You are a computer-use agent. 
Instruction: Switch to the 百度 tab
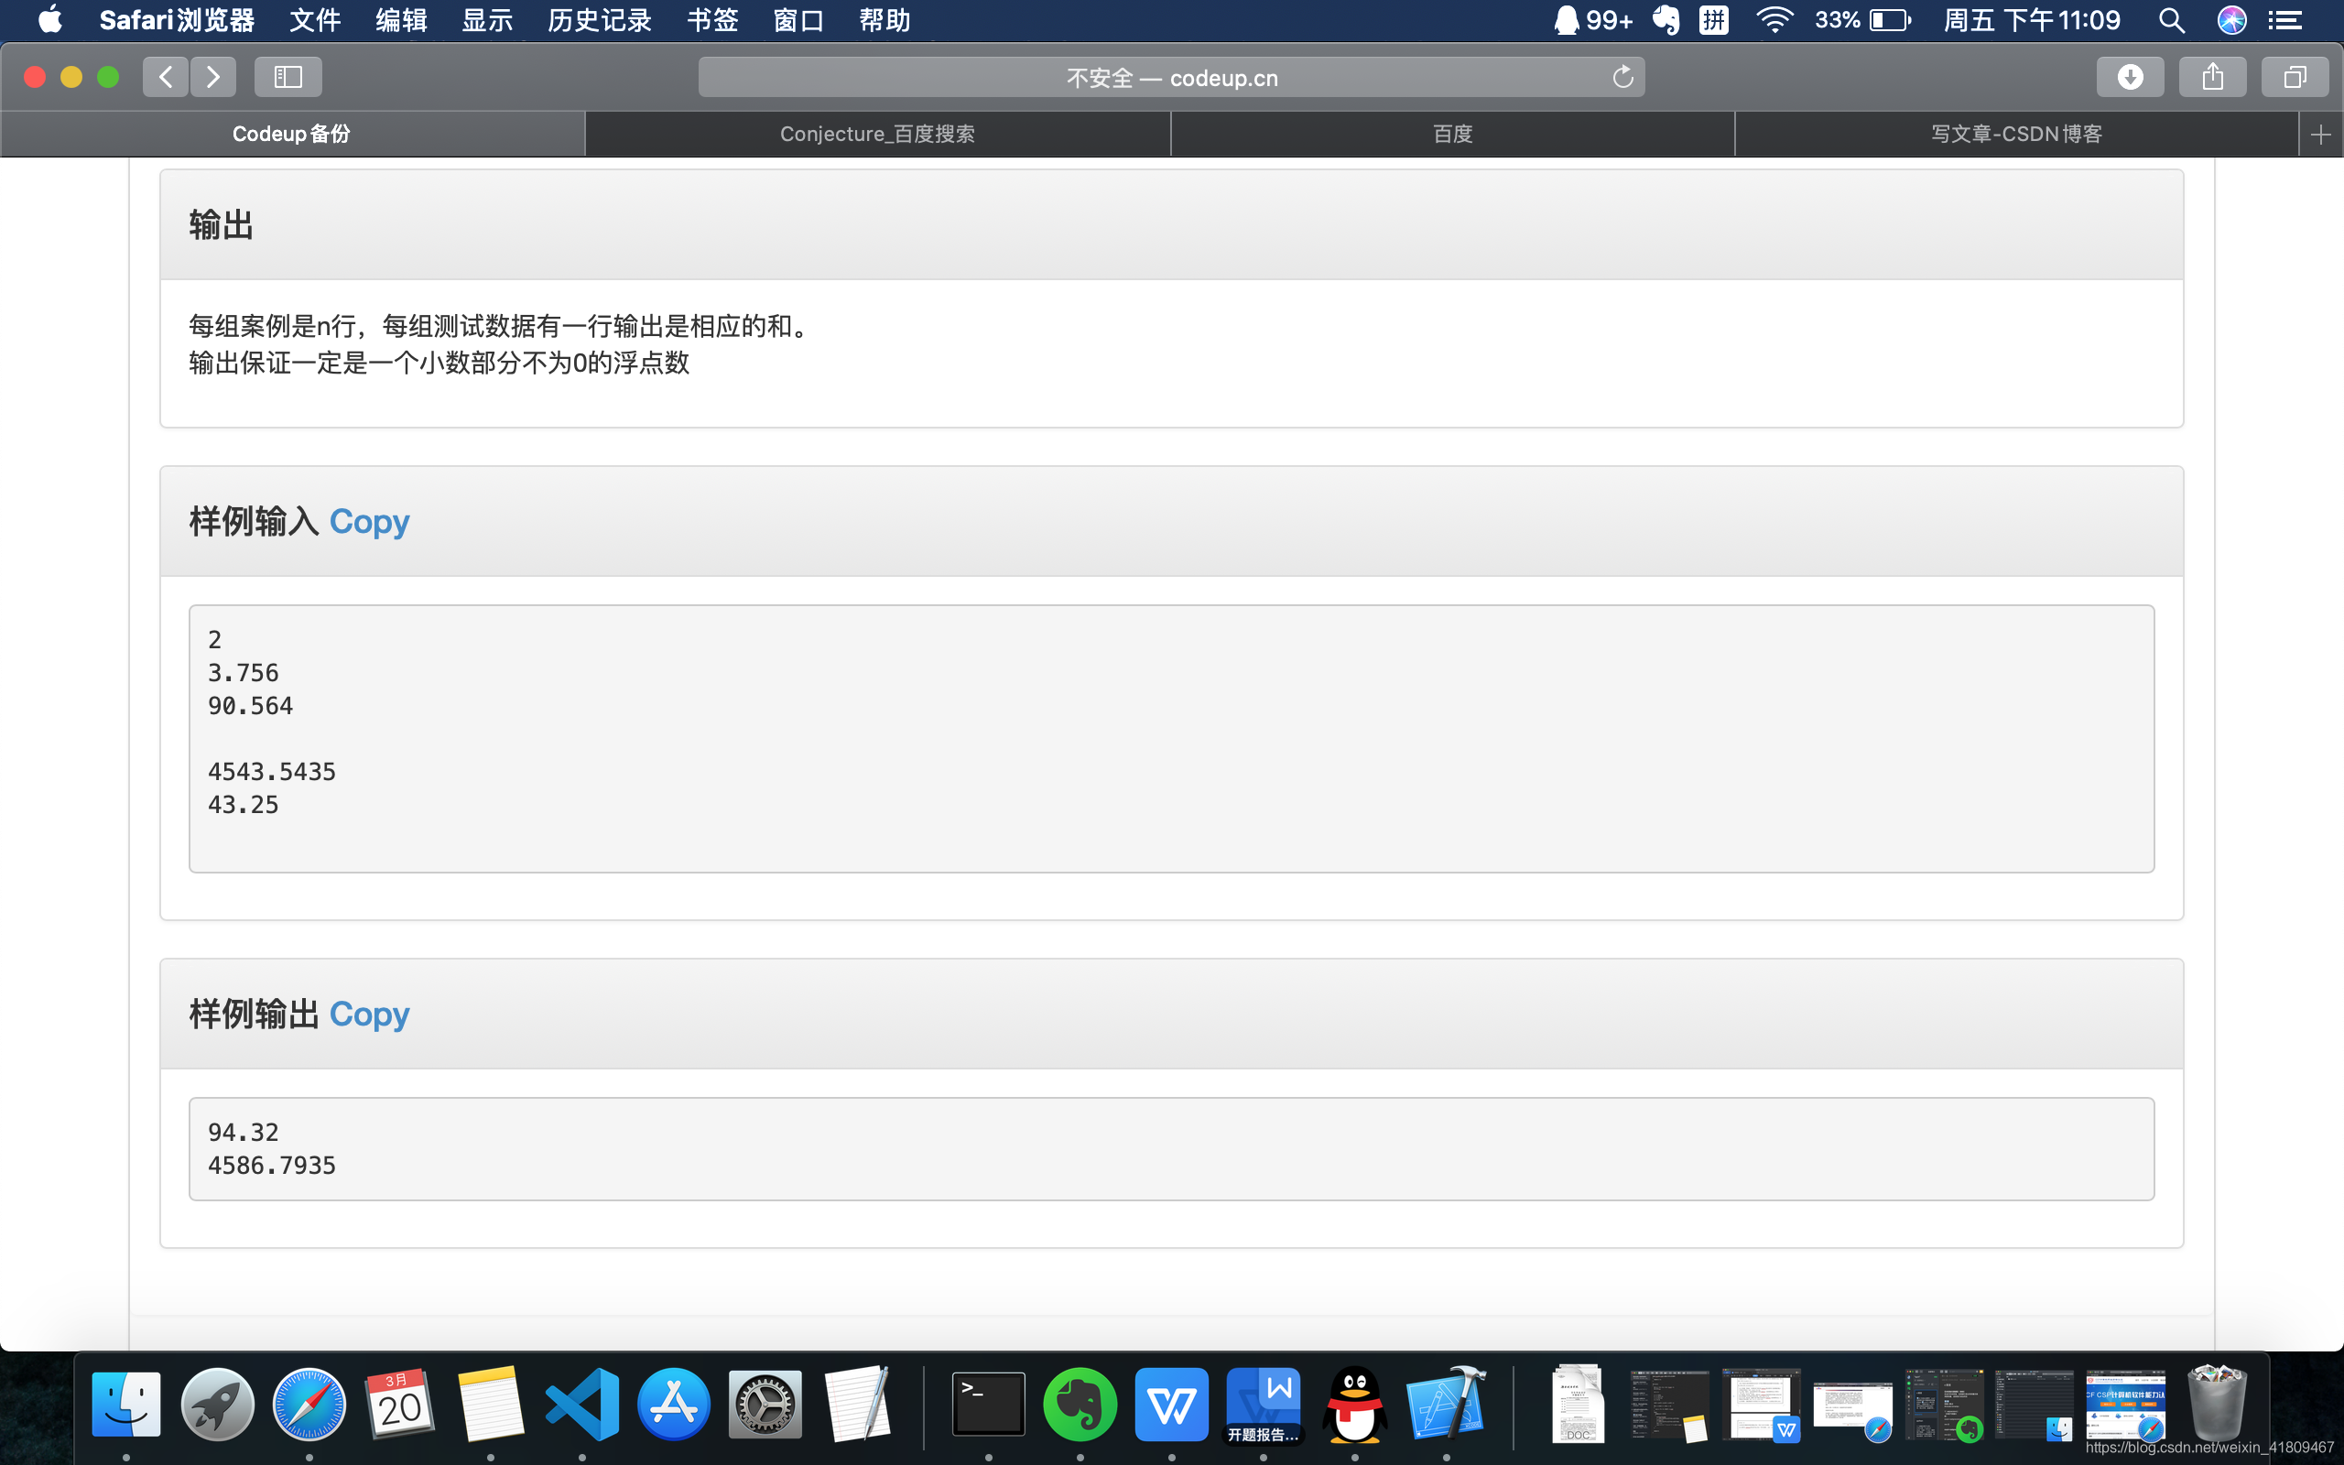tap(1451, 134)
